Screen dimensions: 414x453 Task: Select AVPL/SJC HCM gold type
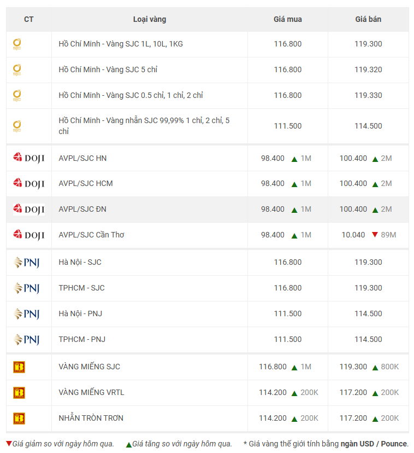click(x=86, y=183)
